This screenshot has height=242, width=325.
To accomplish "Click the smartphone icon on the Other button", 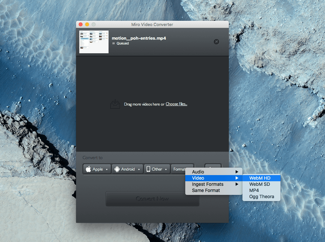I will [x=149, y=169].
